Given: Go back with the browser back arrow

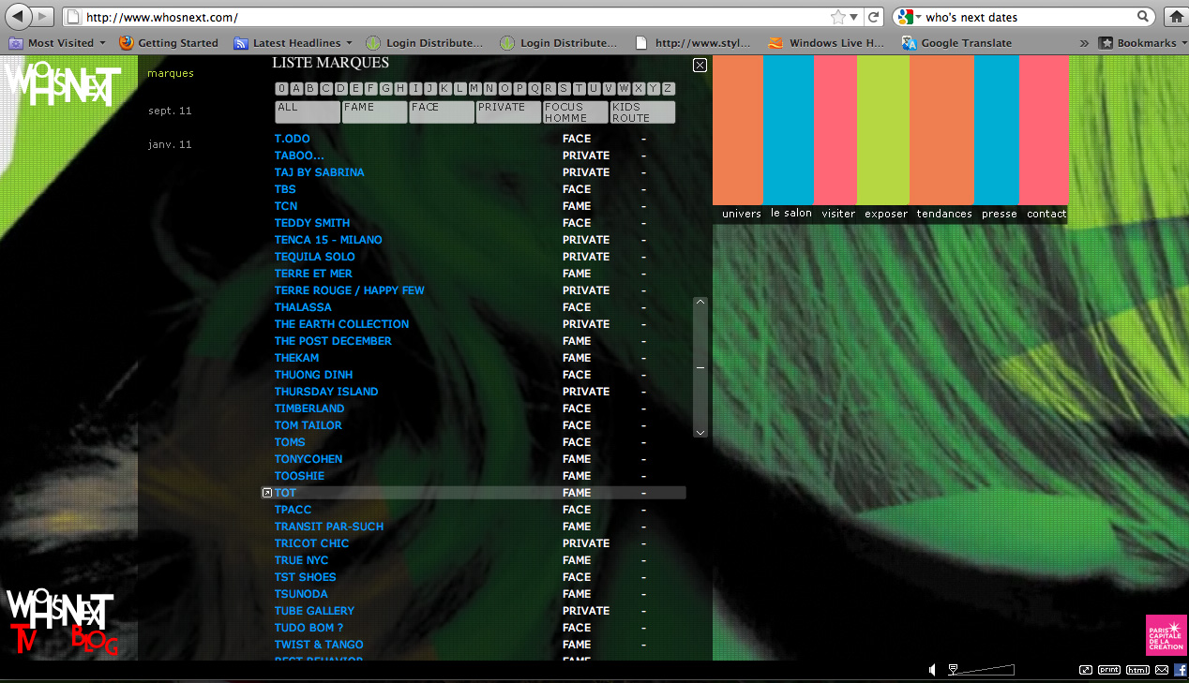Looking at the screenshot, I should [20, 17].
